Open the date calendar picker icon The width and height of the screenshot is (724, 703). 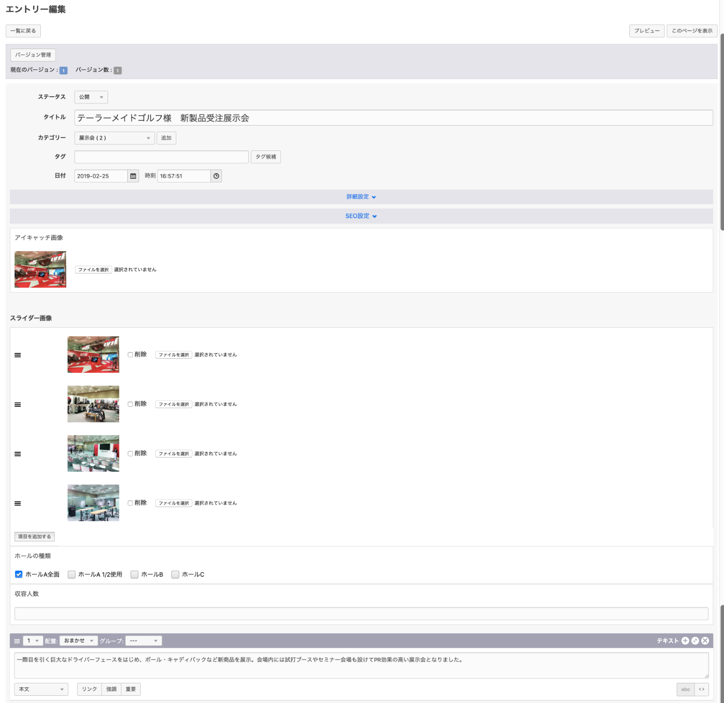click(133, 176)
